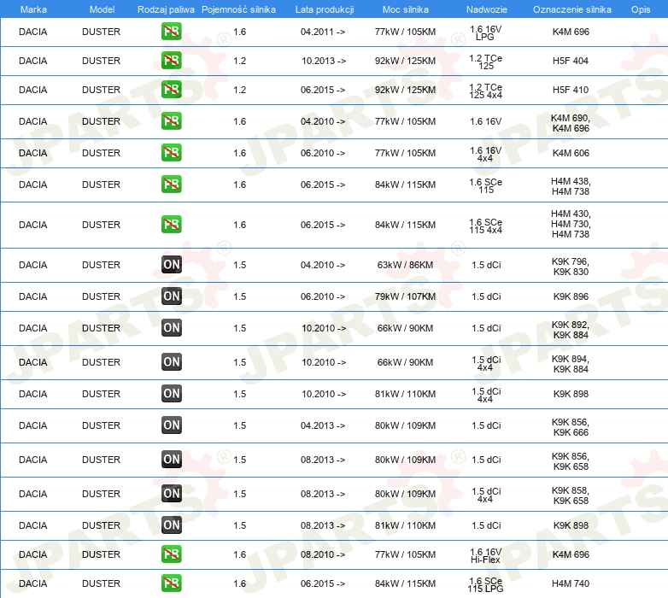Click body type 1.6 16V Hi-Flex
668x598 pixels.
tap(486, 555)
